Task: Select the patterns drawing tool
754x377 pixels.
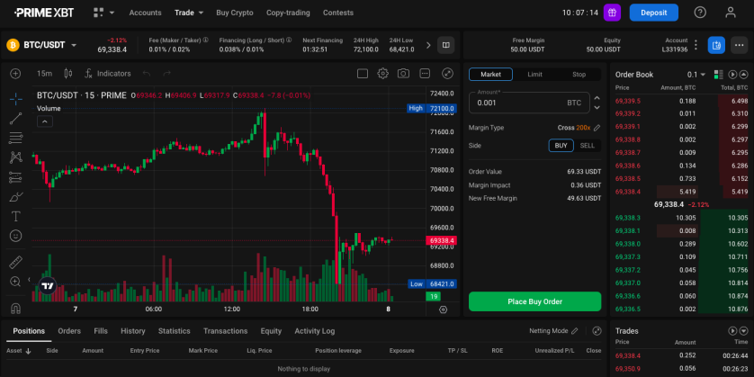Action: click(16, 157)
